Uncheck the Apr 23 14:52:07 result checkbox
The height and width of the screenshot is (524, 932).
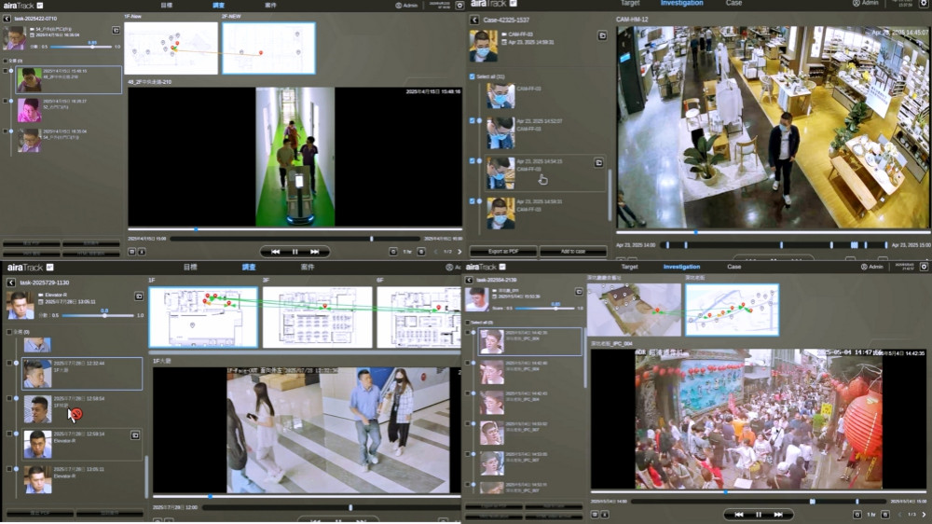[473, 121]
